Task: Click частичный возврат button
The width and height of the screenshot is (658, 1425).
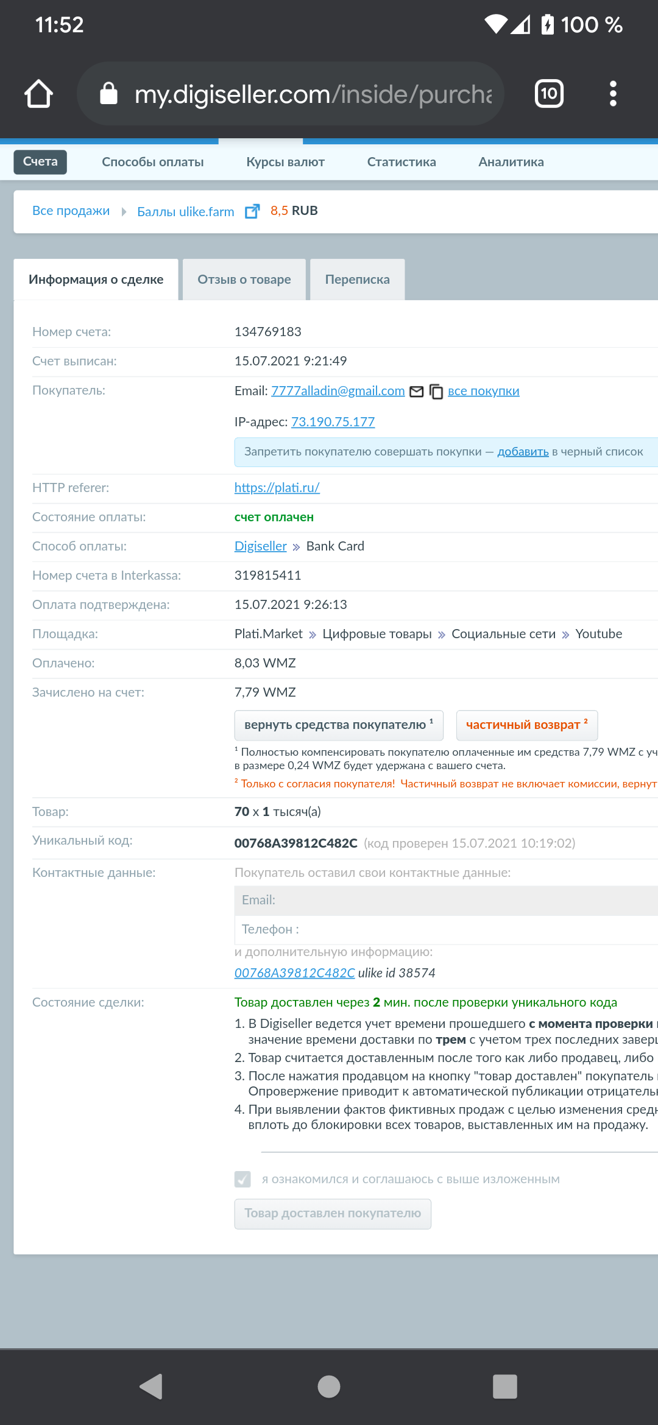Action: tap(527, 725)
